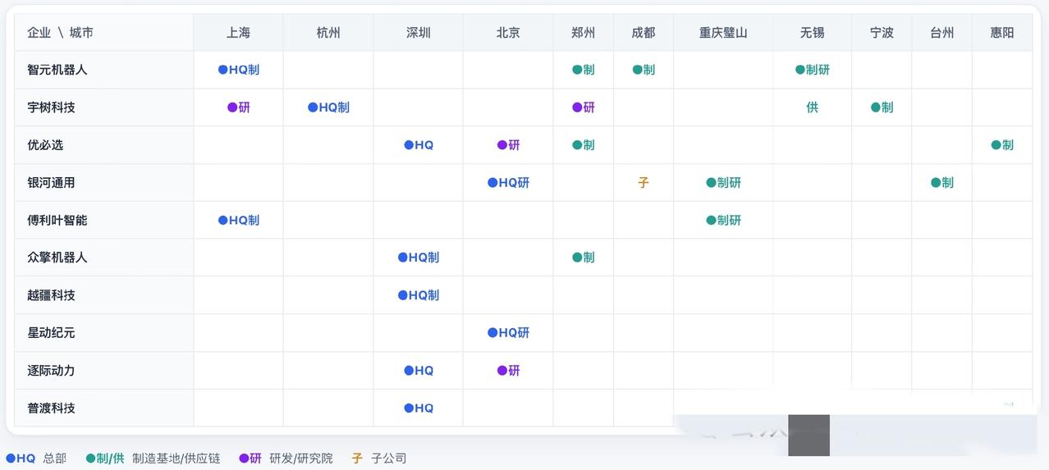Click the 郑州 column header
Screen dimensions: 1049x470
pyautogui.click(x=584, y=33)
